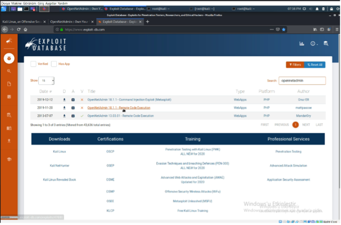Screen dimensions: 341x225
Task: Open the Görünüm menu
Action: 30,3
